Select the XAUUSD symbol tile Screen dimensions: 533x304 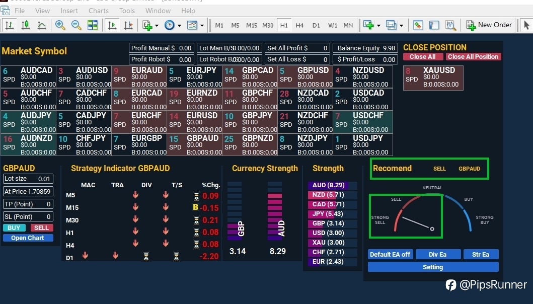point(433,78)
